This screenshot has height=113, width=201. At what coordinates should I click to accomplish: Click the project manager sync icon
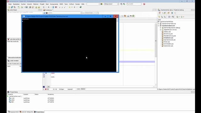(x=173, y=17)
